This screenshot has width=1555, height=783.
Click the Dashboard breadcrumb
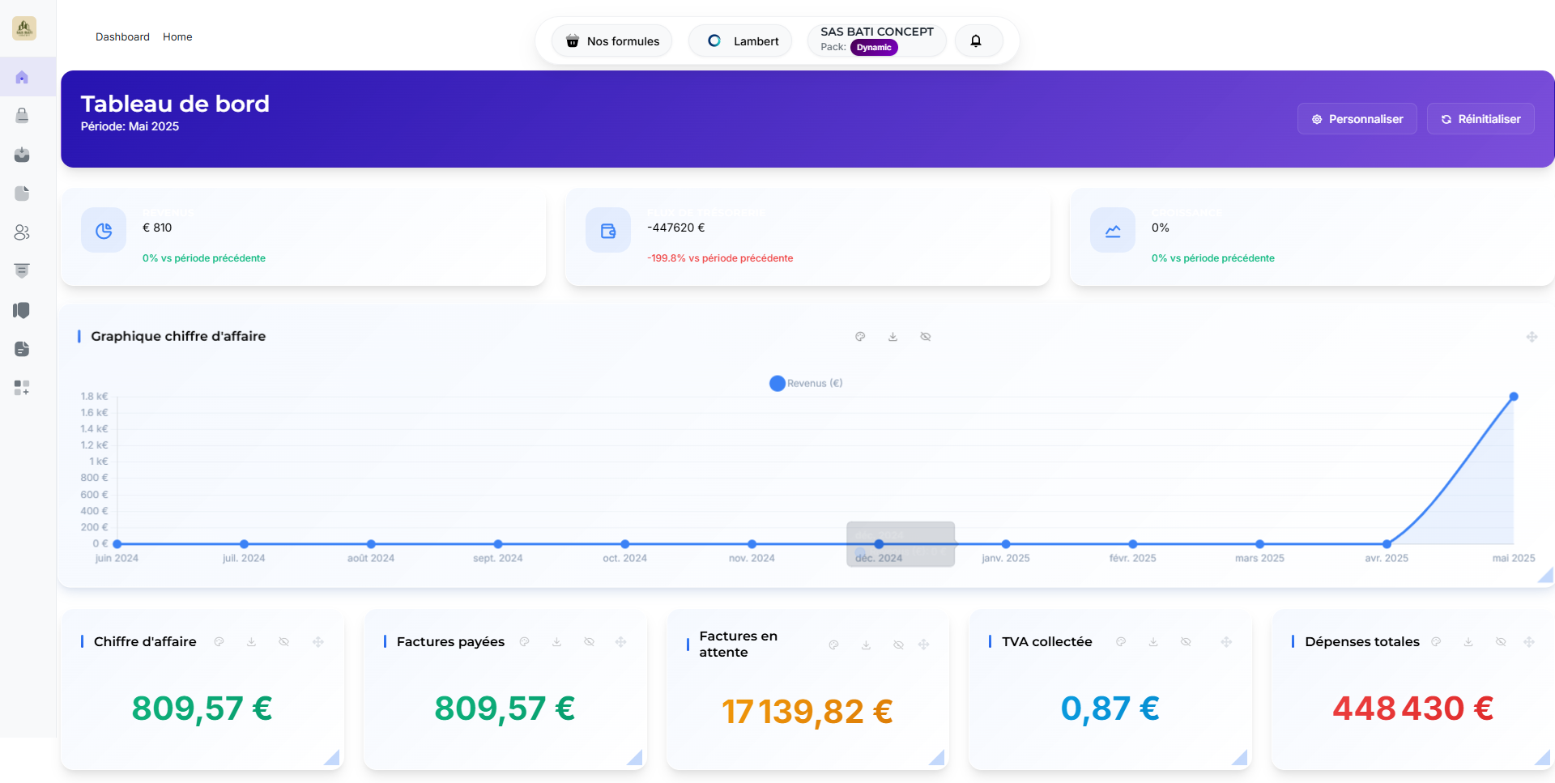click(122, 37)
